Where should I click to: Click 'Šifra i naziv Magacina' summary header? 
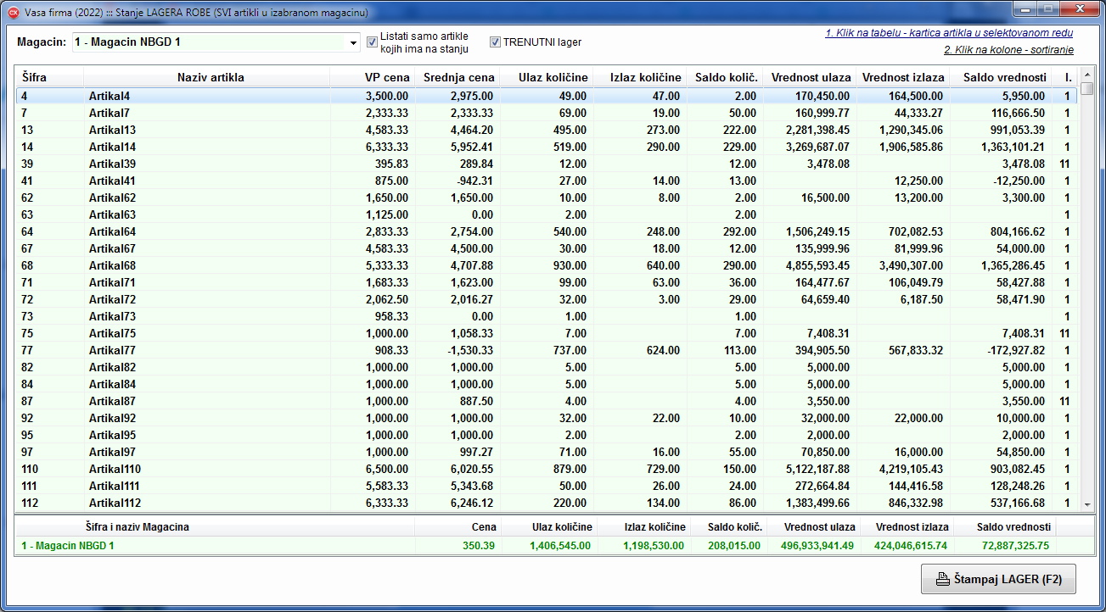click(138, 527)
